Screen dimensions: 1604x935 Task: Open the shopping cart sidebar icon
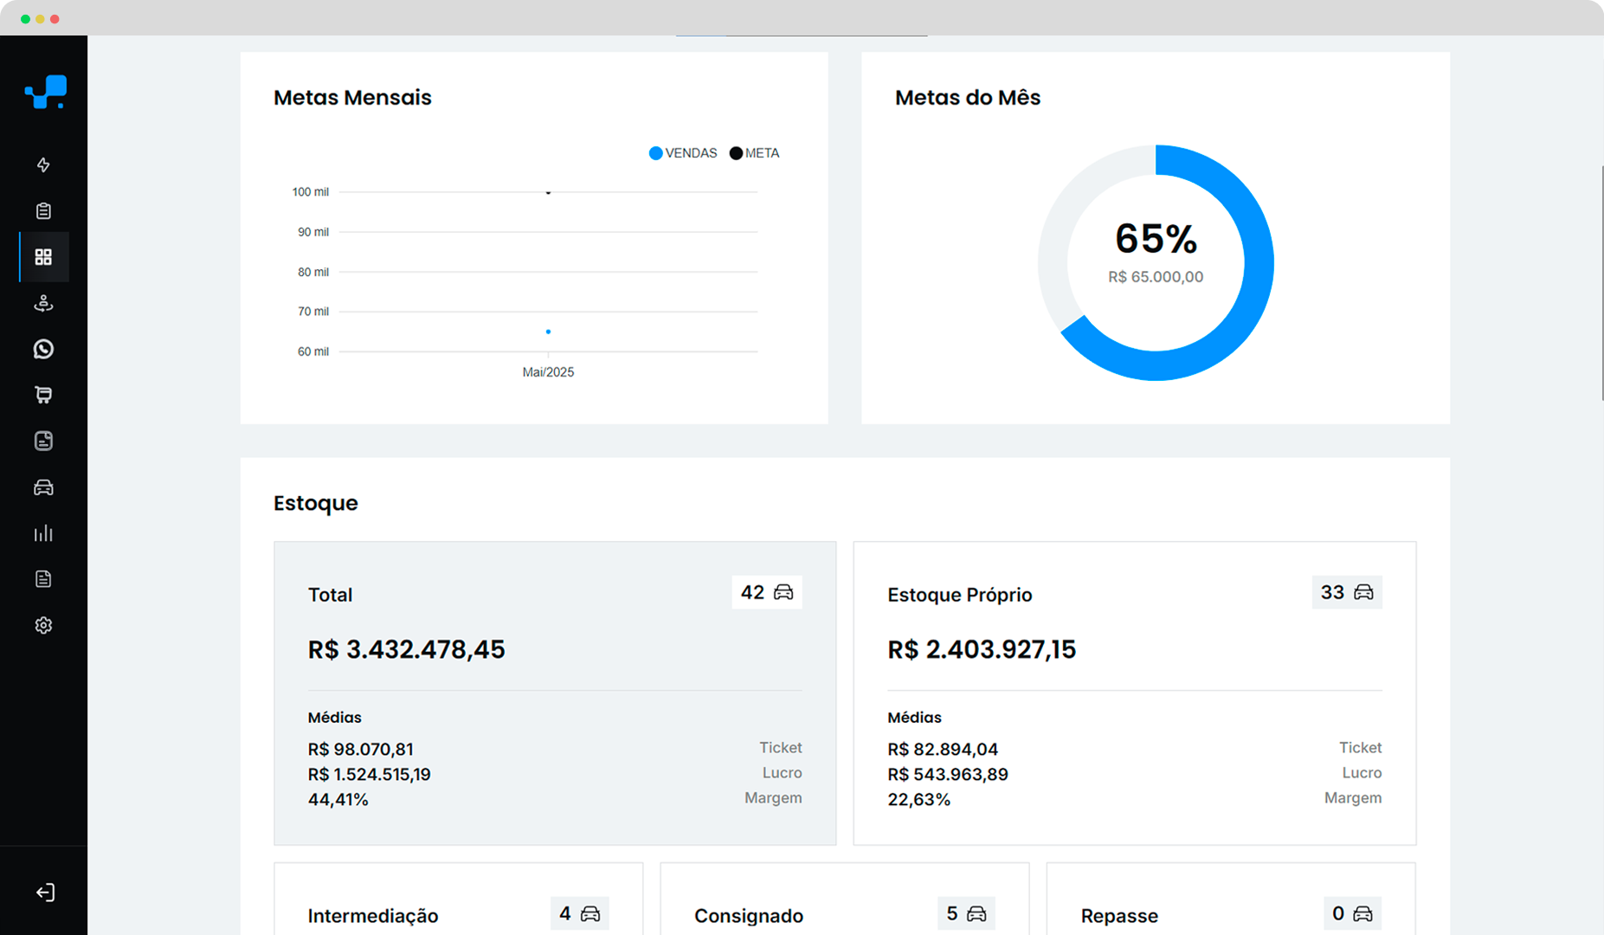click(43, 395)
